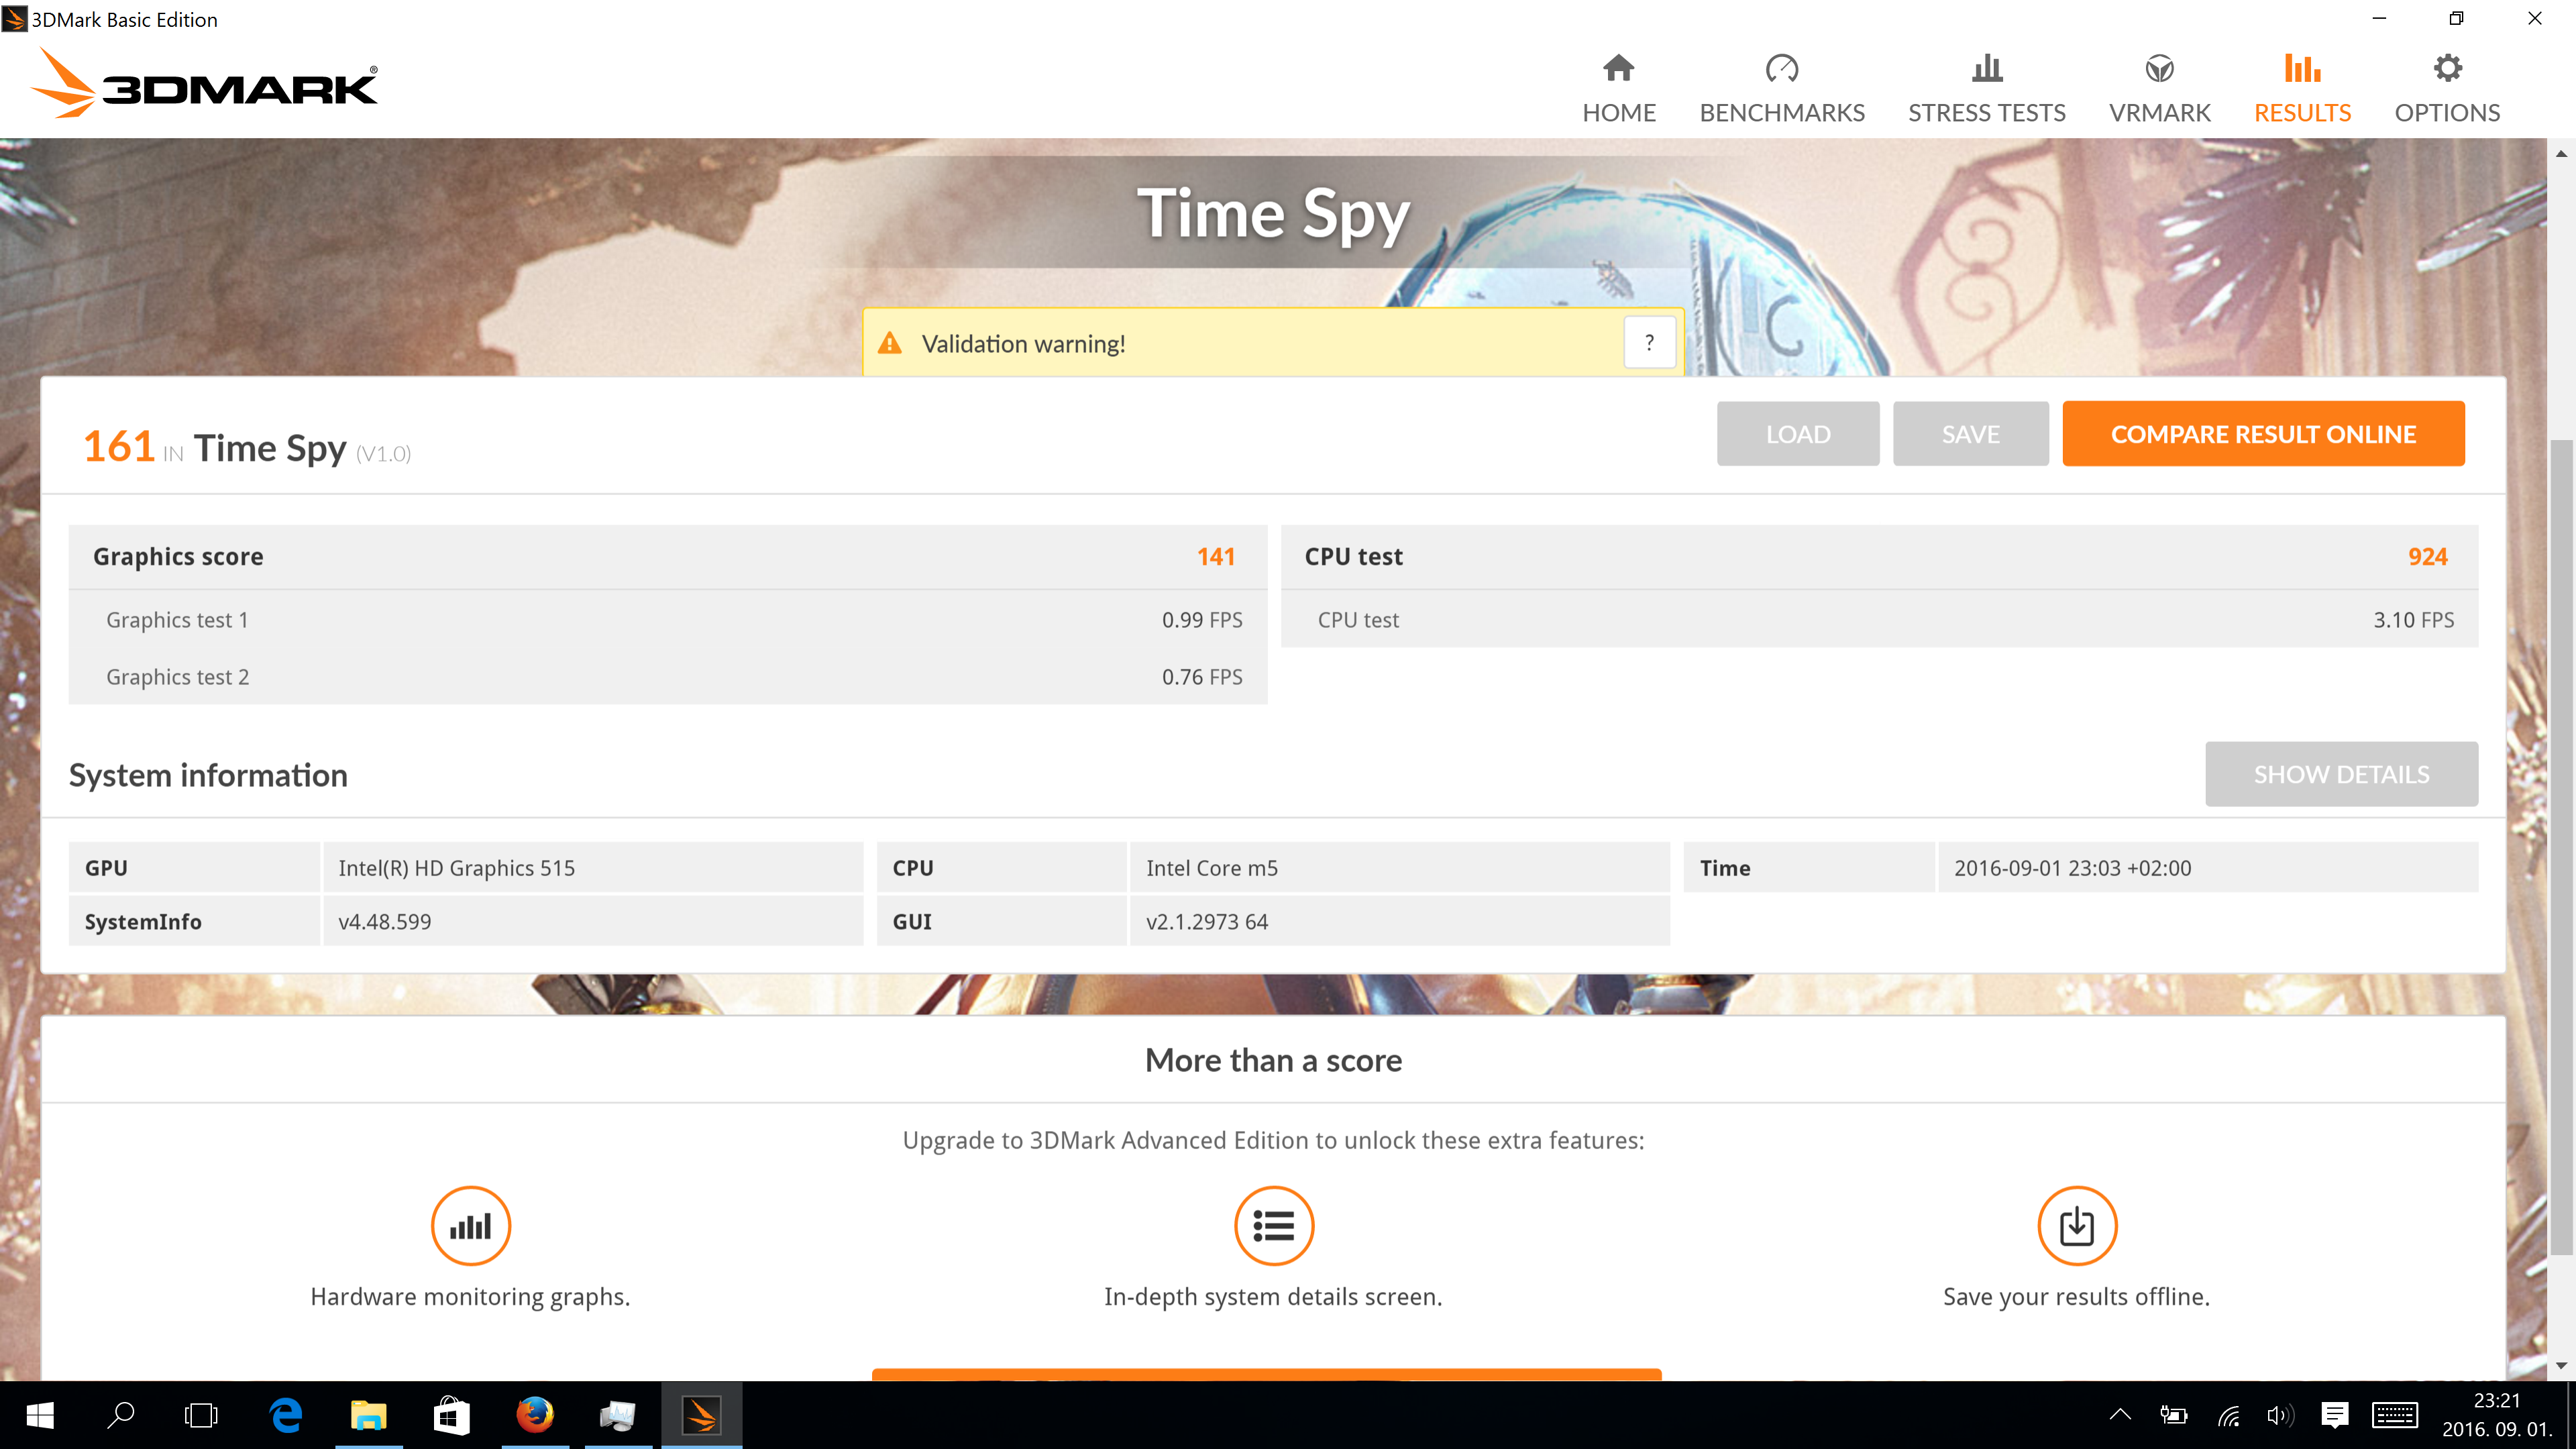Click the Save result button

[1970, 434]
